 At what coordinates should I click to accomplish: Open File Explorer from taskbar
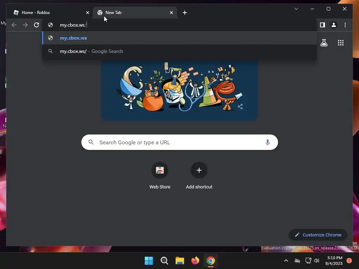pyautogui.click(x=180, y=261)
